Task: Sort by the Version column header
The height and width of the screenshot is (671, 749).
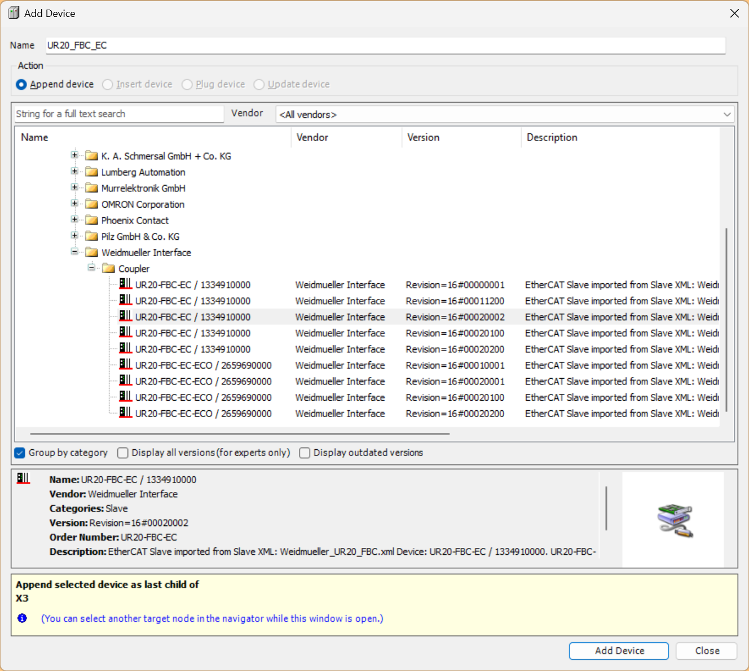Action: tap(461, 137)
